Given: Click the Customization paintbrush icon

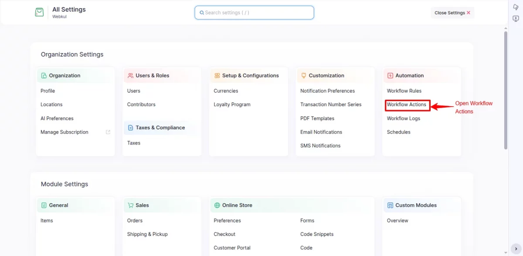Looking at the screenshot, I should (x=304, y=76).
